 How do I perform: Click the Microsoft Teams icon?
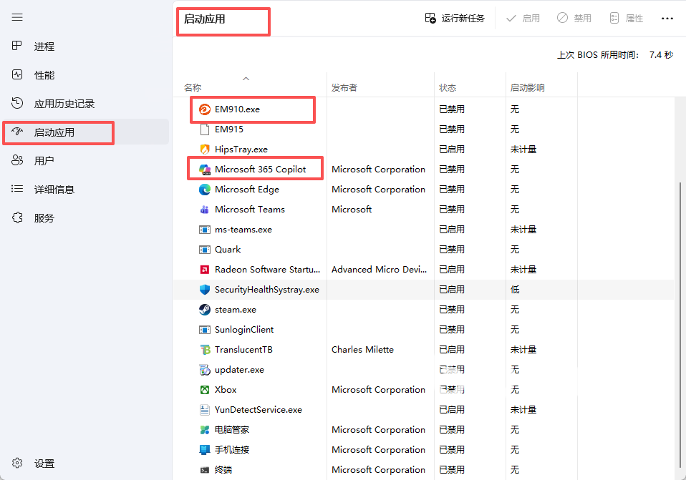(x=204, y=210)
